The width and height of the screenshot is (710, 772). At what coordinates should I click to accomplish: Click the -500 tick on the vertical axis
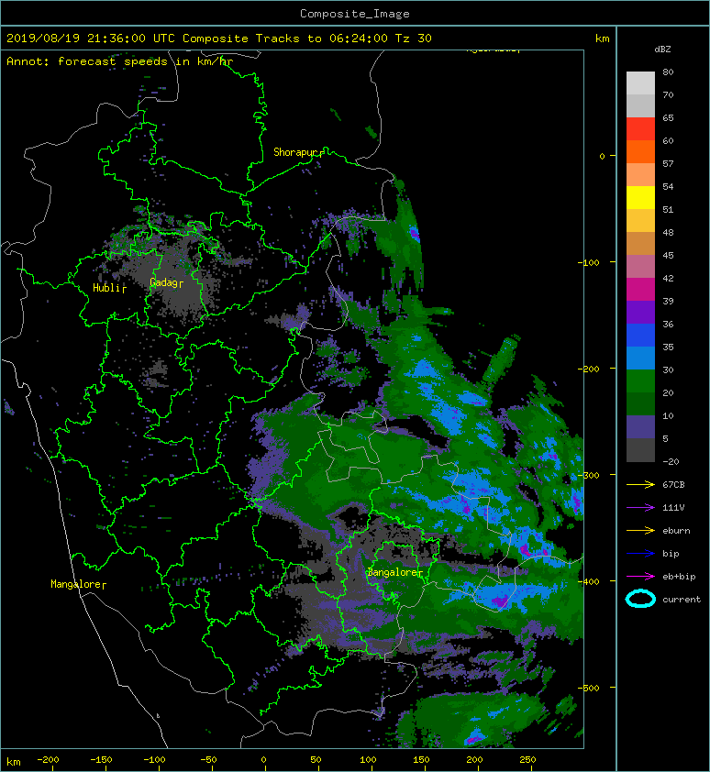588,688
